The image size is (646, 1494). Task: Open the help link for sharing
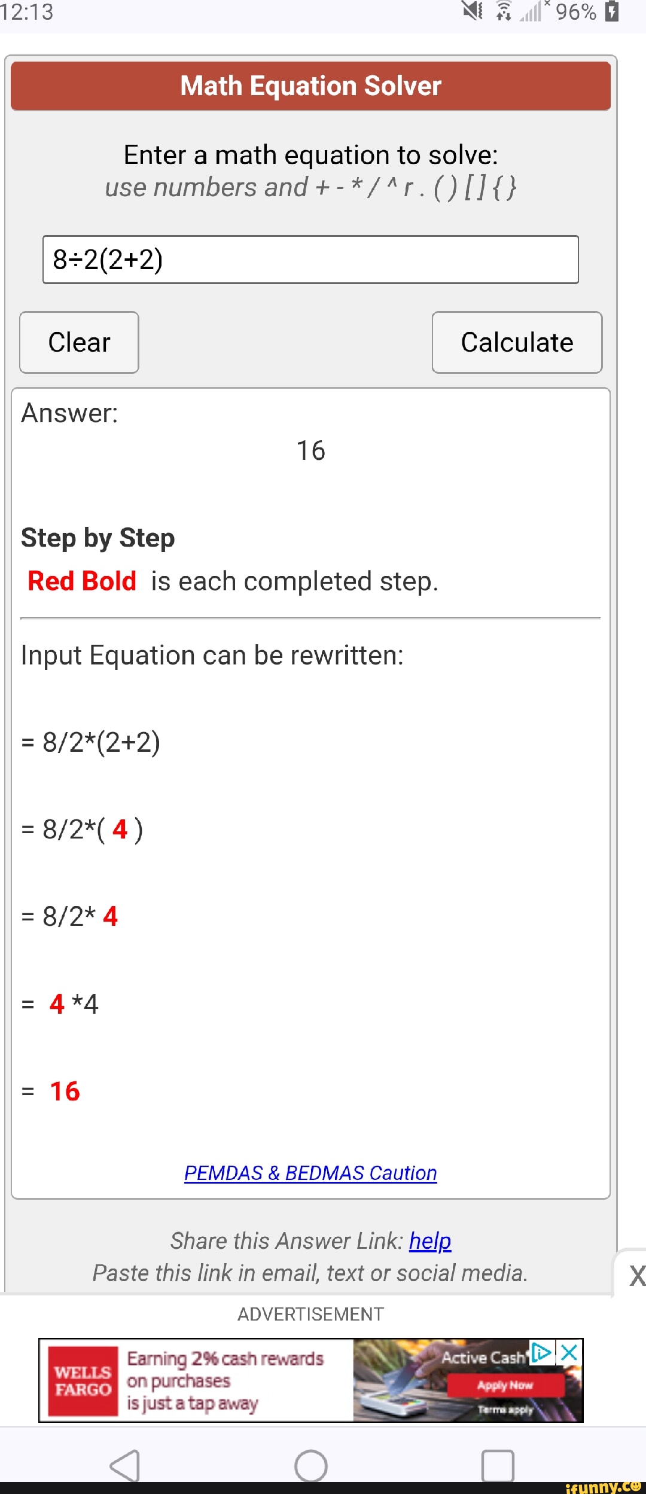430,1241
